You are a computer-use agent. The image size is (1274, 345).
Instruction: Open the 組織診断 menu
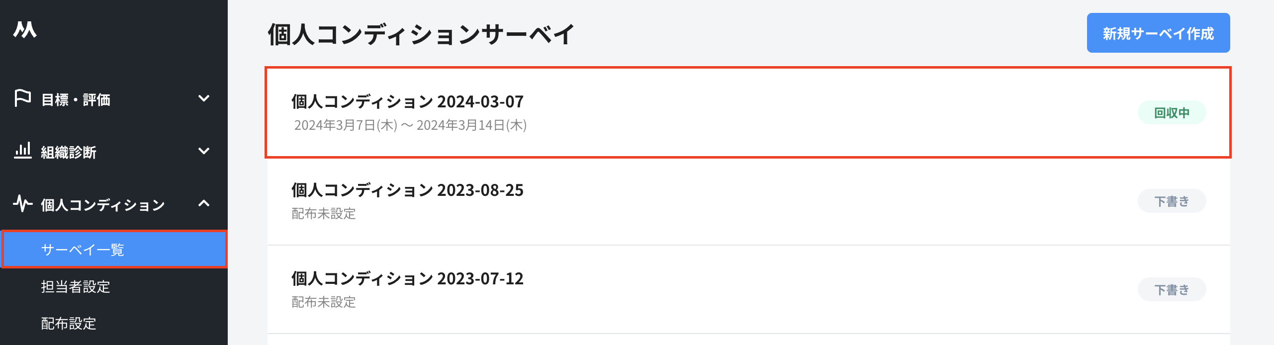tap(69, 152)
